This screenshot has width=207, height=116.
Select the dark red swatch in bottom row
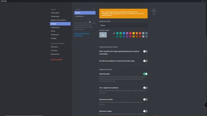[x=140, y=36]
